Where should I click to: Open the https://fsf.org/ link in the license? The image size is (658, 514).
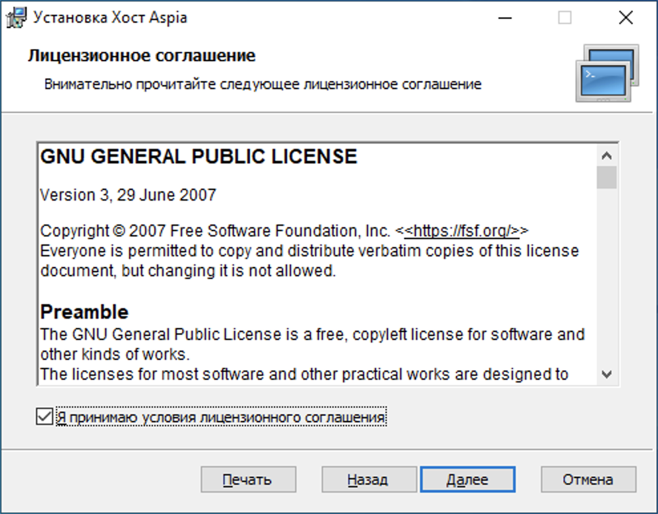[461, 231]
